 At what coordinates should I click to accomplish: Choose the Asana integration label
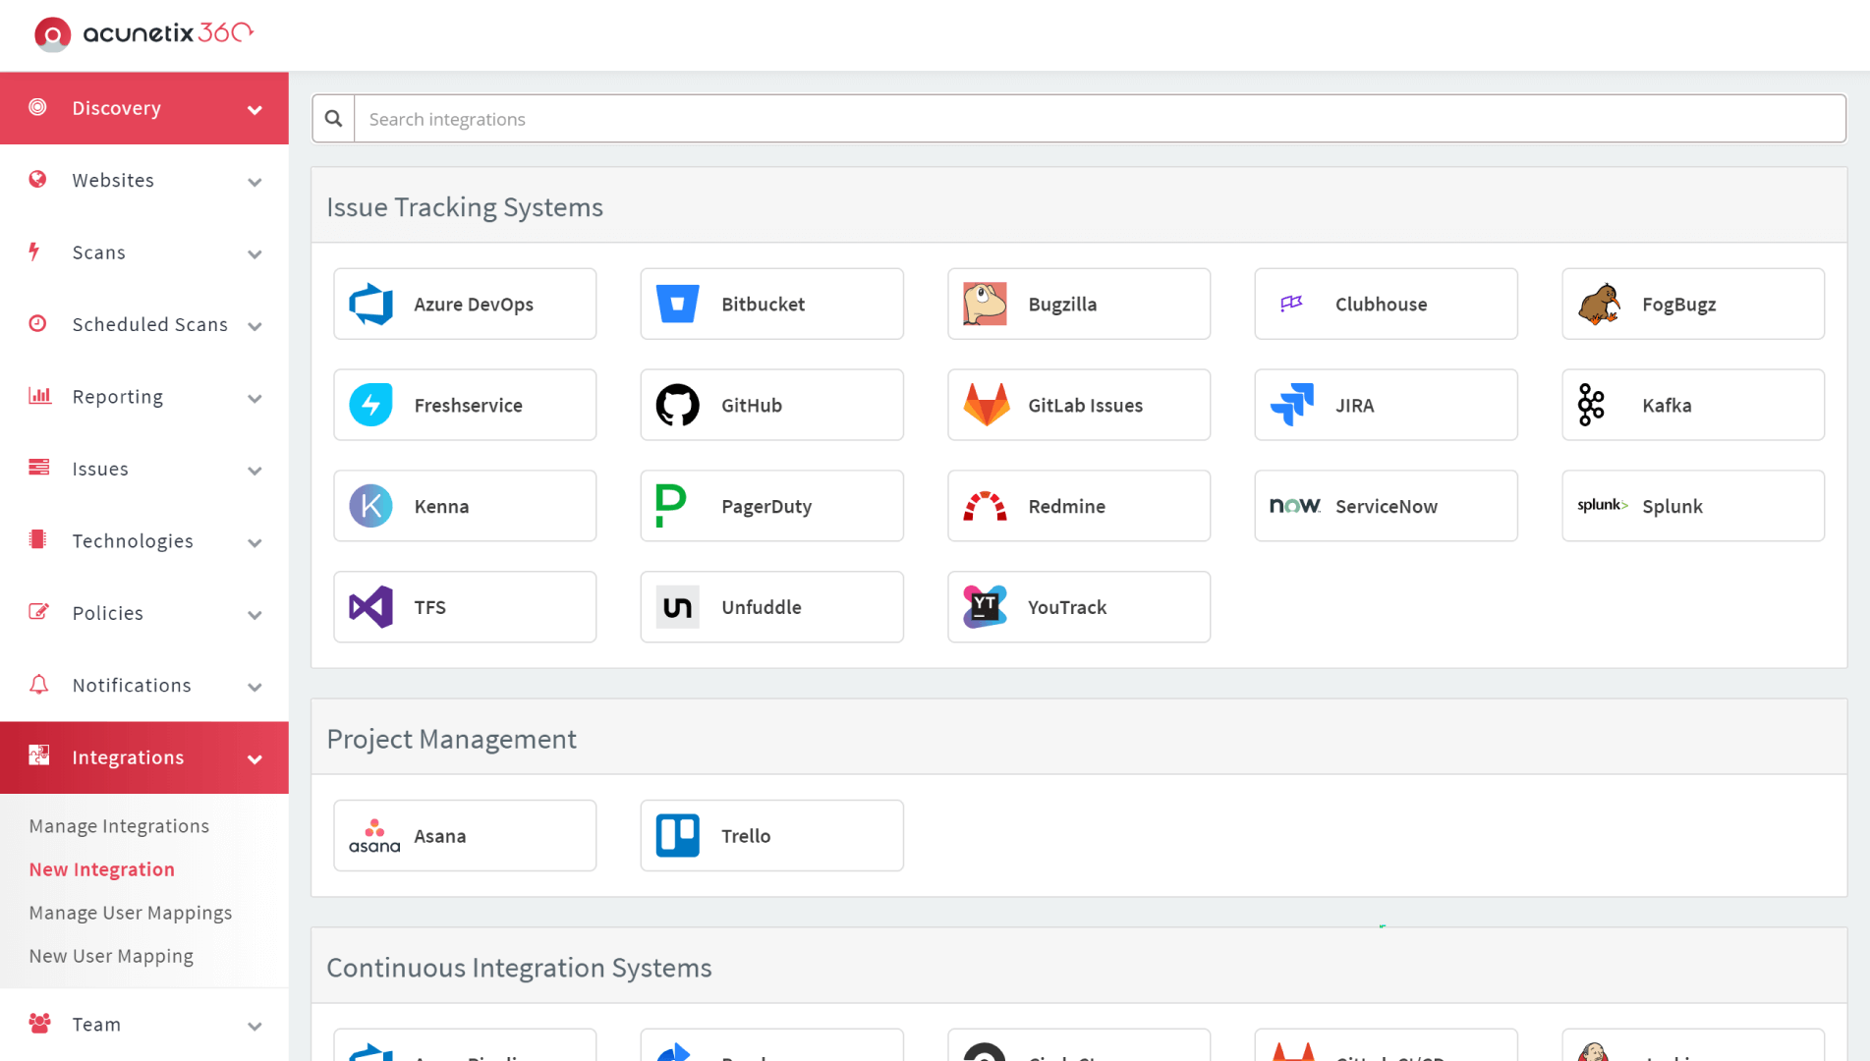[x=439, y=836]
